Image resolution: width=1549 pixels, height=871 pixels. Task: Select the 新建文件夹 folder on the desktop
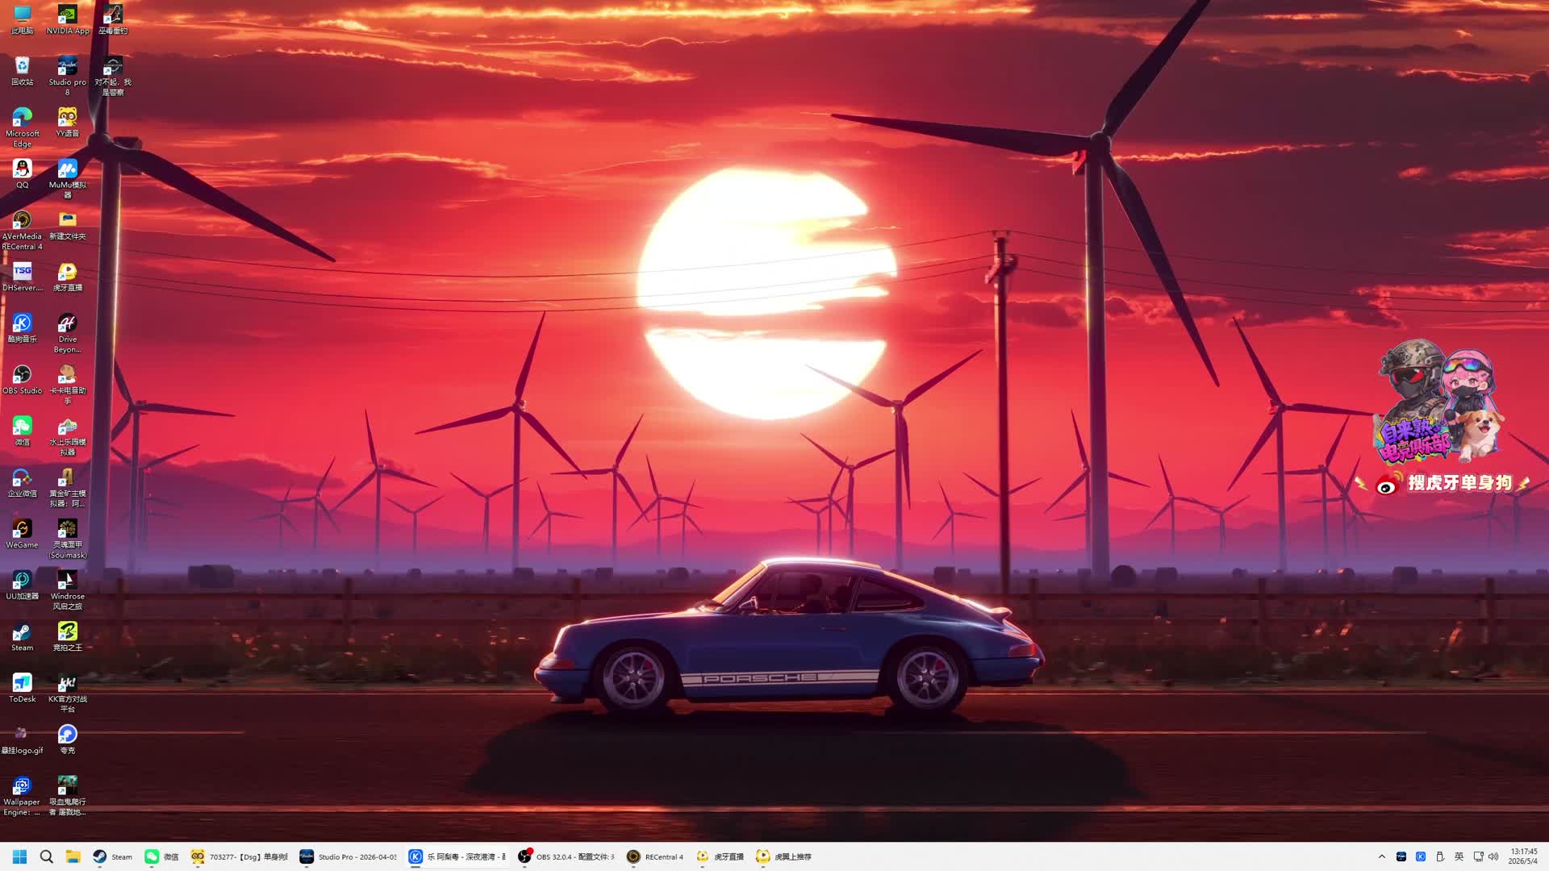coord(68,226)
